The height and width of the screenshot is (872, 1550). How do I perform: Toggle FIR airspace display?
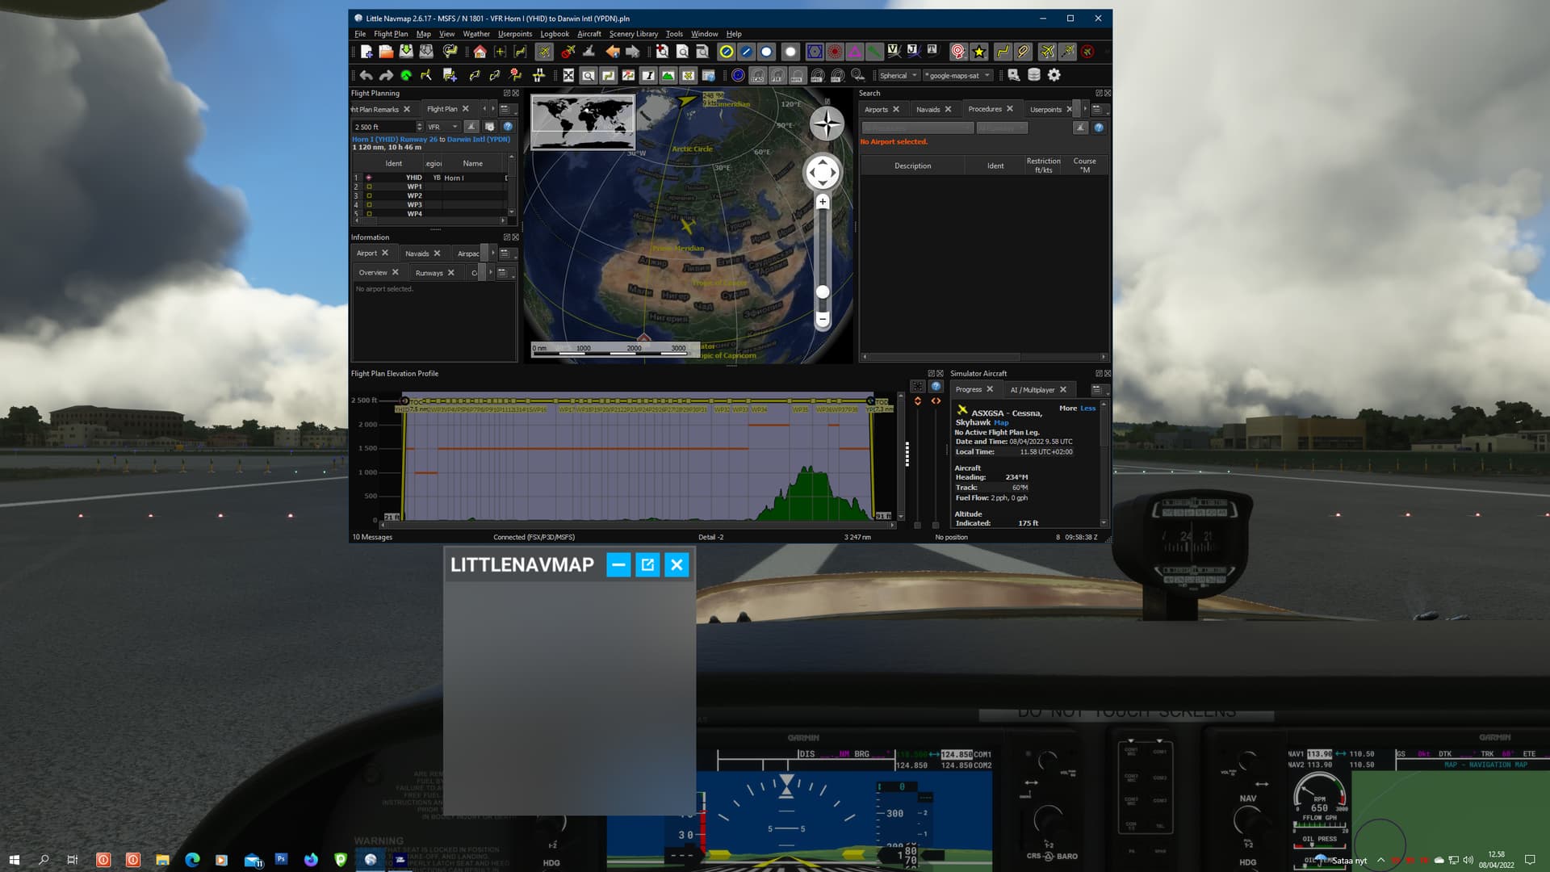tap(777, 75)
